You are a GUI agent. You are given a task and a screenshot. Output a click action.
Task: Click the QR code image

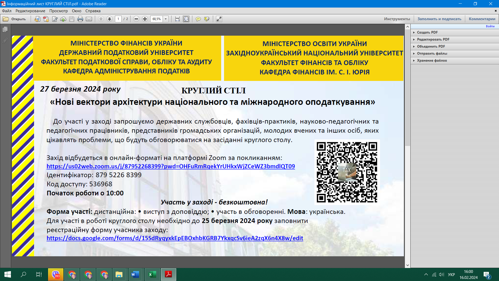click(x=347, y=172)
